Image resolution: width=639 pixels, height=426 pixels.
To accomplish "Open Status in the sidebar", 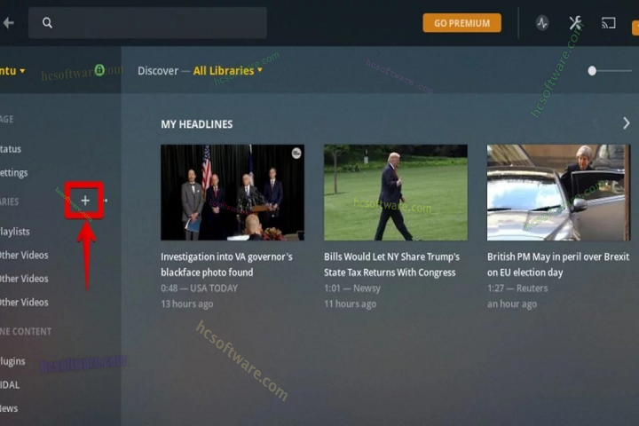I will tap(11, 149).
